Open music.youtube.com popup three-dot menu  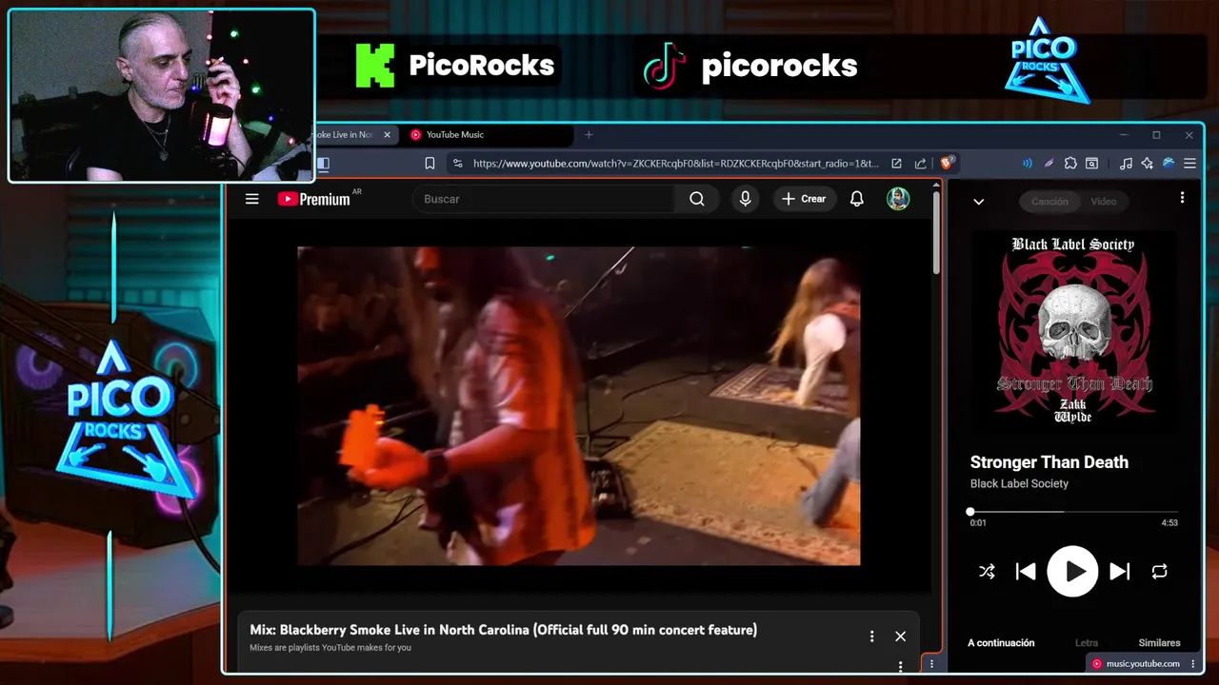1192,664
